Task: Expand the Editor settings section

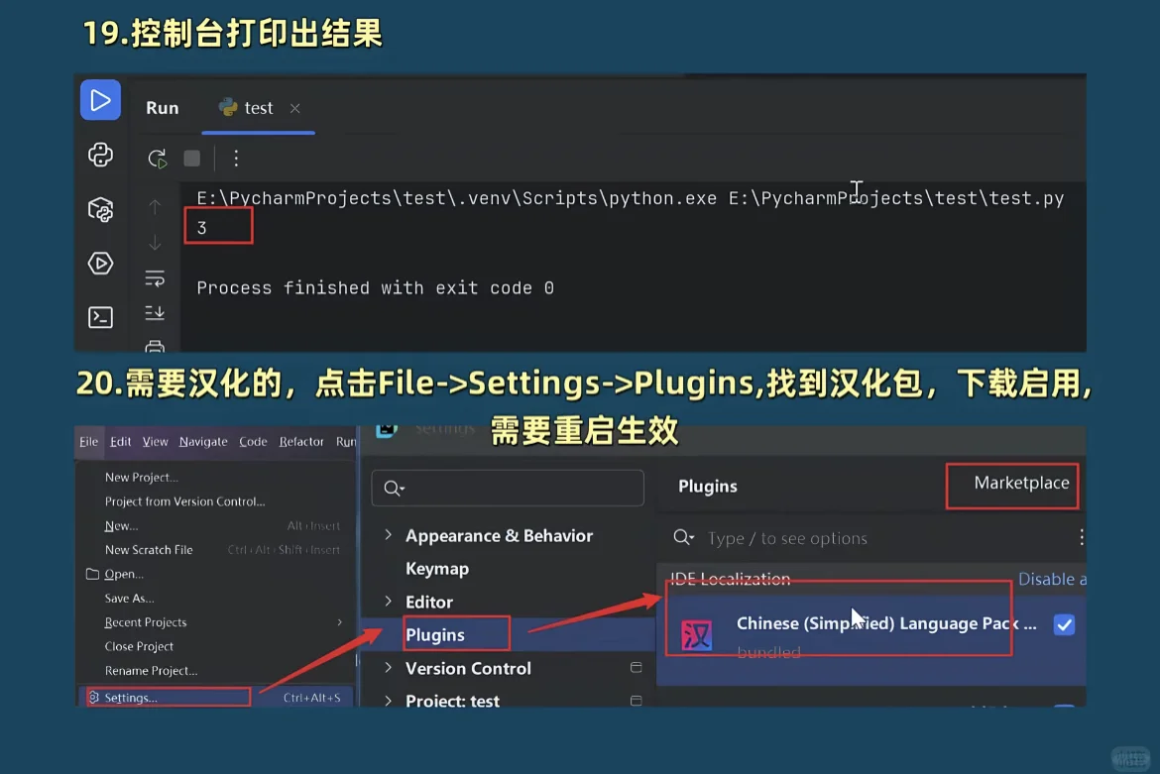Action: [388, 602]
